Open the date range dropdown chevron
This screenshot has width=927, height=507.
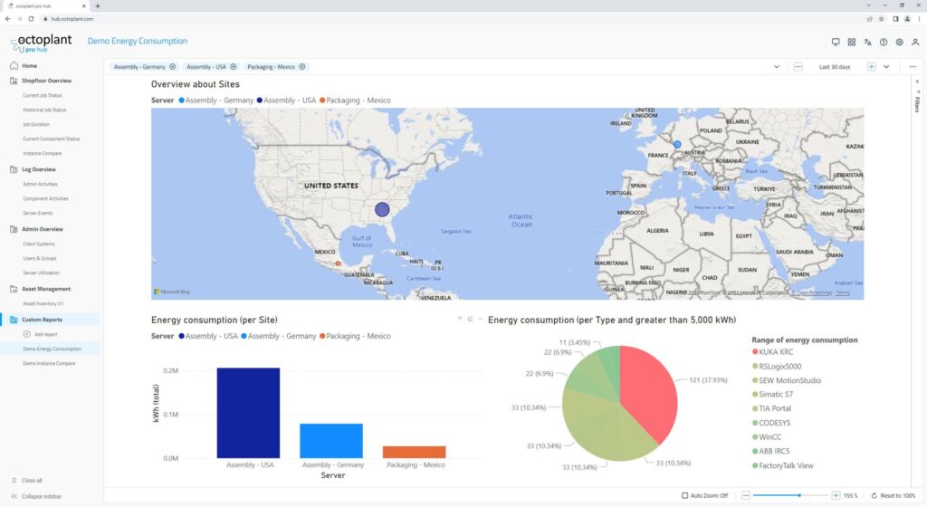point(886,67)
